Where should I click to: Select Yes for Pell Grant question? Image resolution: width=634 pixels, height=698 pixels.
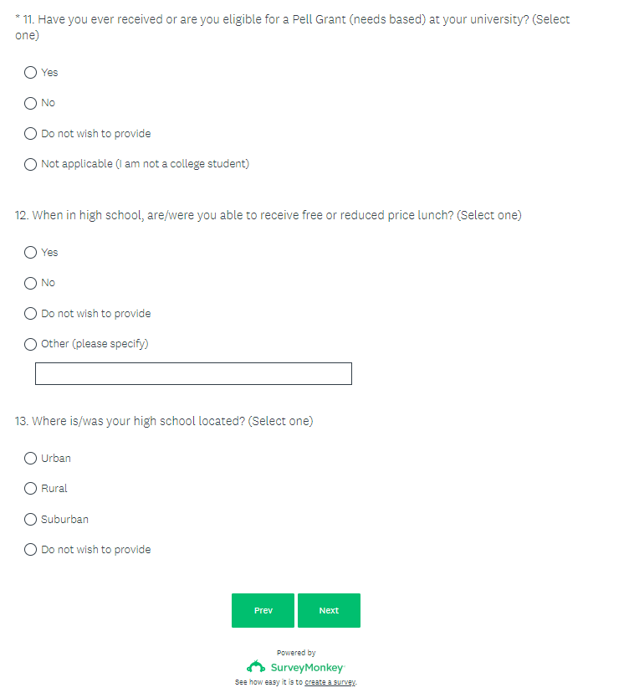pos(31,73)
